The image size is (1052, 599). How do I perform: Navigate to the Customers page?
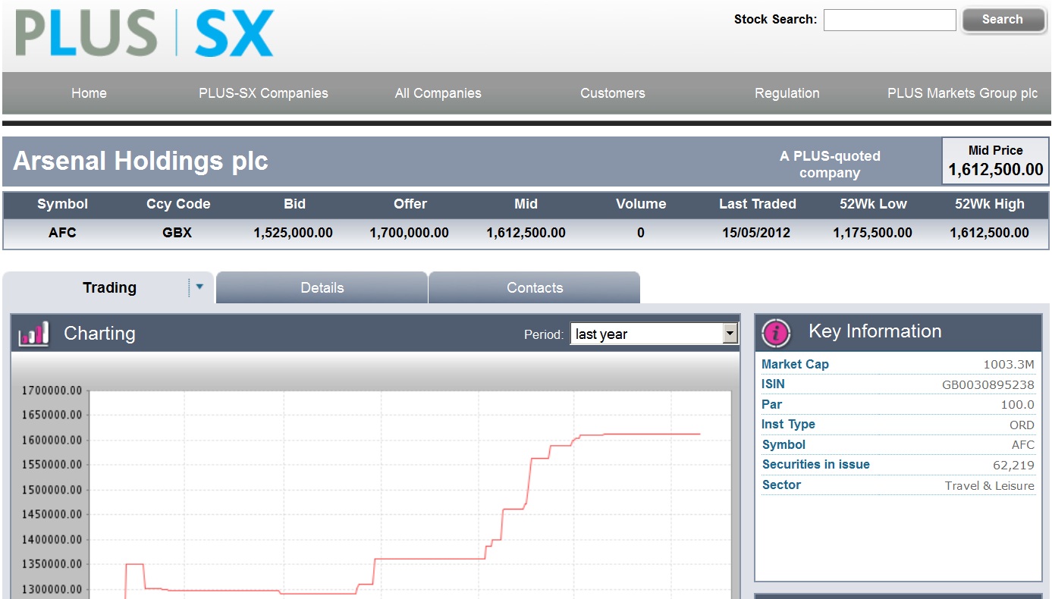(612, 93)
